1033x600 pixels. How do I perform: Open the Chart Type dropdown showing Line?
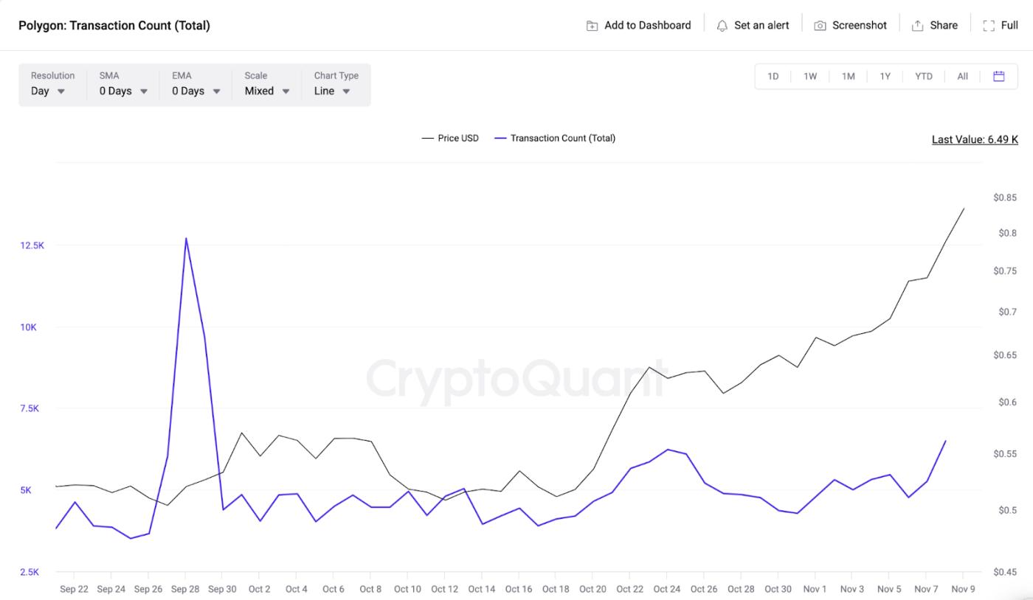[331, 91]
